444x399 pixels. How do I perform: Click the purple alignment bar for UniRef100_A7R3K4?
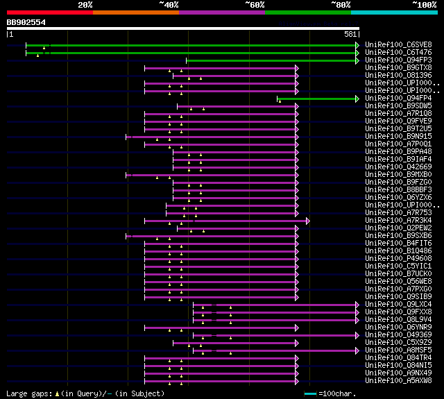(227, 221)
